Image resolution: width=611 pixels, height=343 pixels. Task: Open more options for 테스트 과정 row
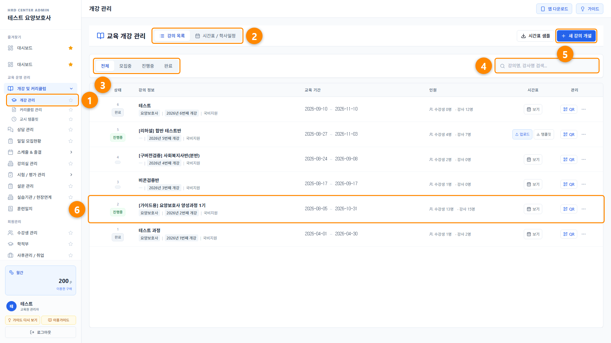click(584, 234)
